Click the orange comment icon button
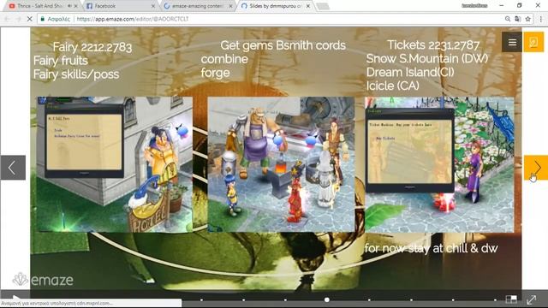 pos(533,42)
